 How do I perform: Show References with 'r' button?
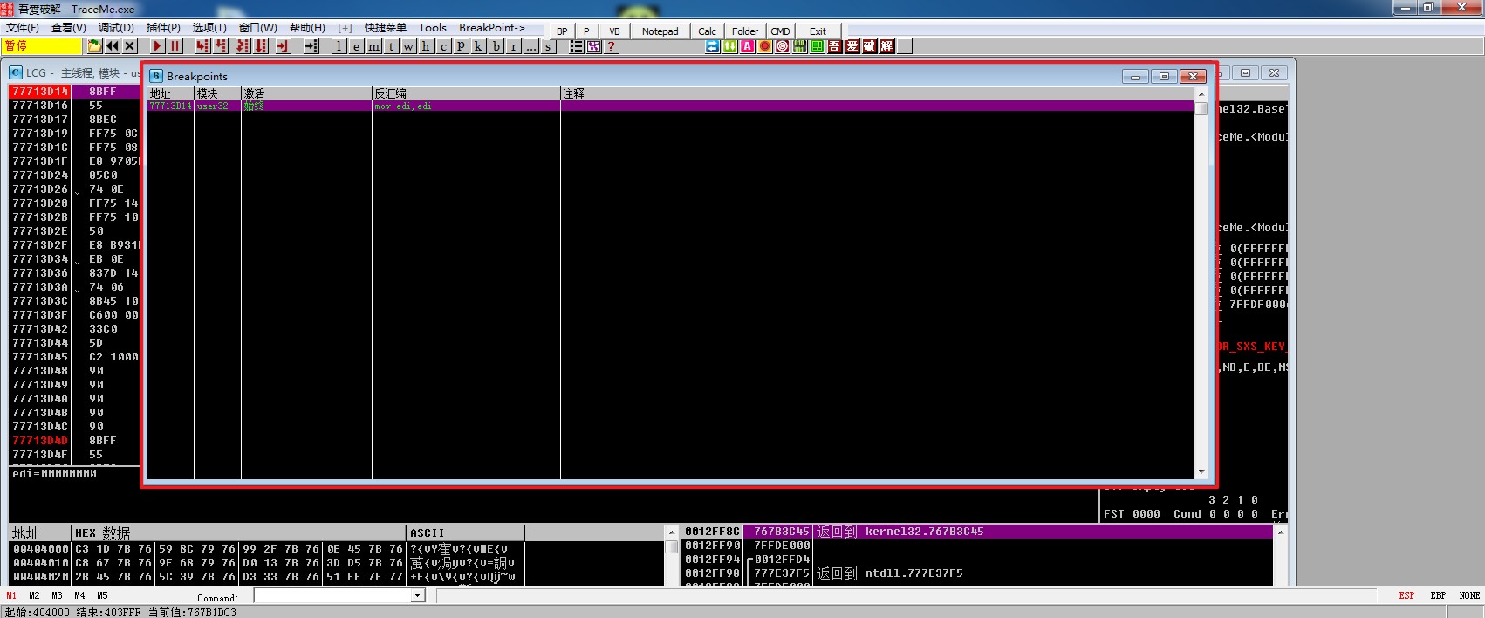click(514, 46)
